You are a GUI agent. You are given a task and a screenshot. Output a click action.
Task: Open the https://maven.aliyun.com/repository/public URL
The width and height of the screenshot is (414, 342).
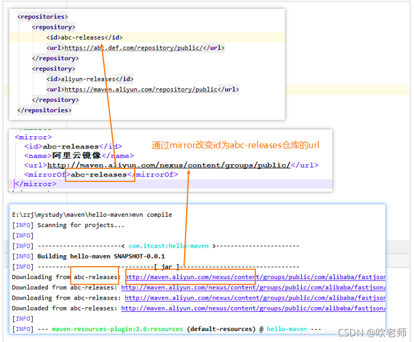click(x=141, y=90)
